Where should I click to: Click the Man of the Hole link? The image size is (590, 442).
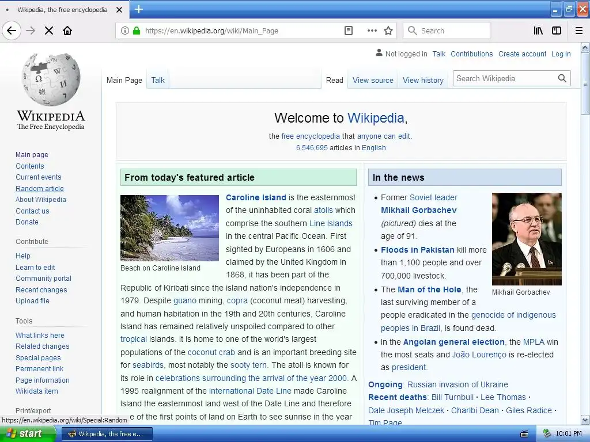pos(429,289)
